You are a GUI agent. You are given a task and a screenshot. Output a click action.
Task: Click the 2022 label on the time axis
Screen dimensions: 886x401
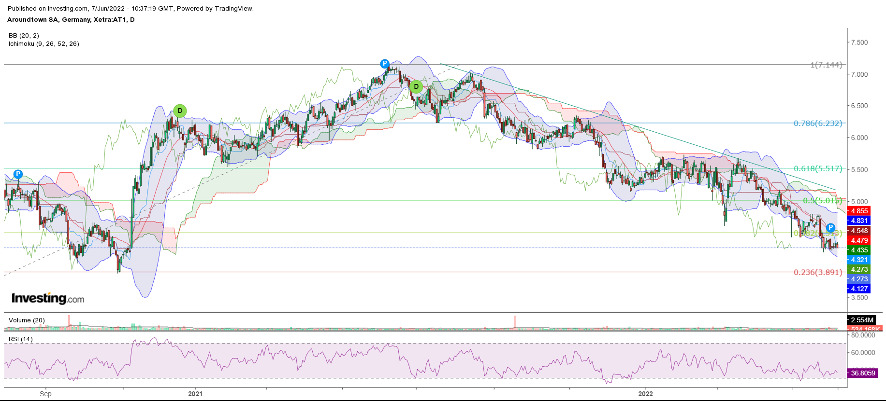[x=645, y=394]
